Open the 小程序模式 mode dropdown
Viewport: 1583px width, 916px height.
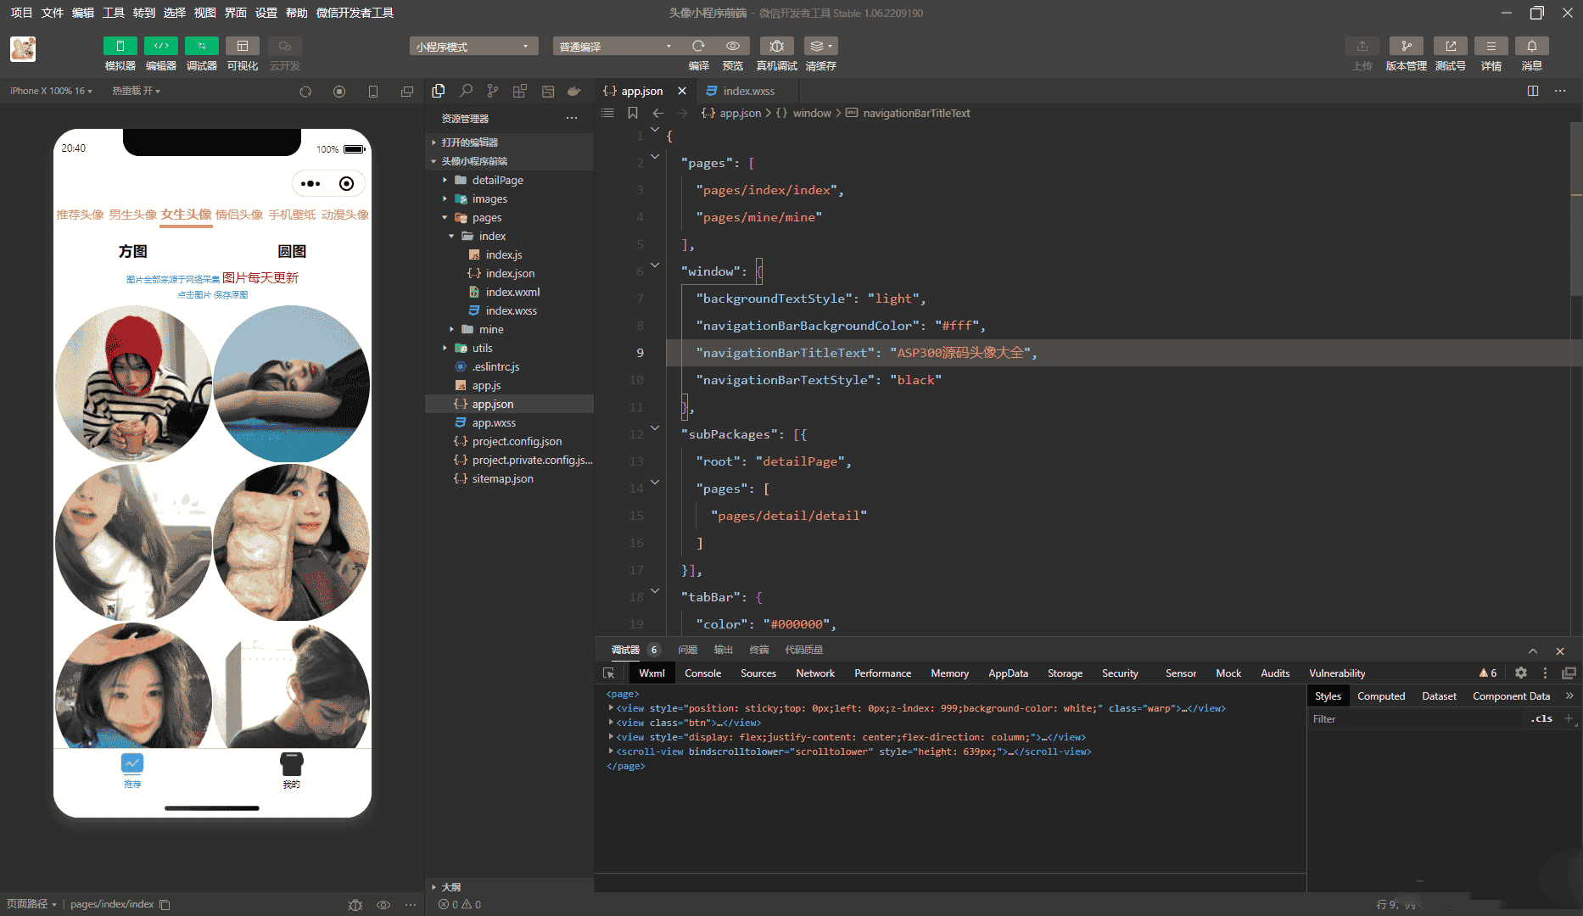tap(473, 47)
